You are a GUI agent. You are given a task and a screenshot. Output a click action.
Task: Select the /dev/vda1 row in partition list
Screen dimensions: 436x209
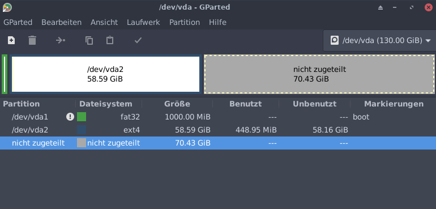point(218,117)
